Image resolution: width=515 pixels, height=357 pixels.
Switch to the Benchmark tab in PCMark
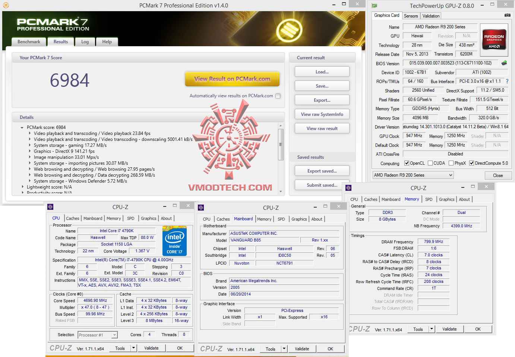point(29,42)
